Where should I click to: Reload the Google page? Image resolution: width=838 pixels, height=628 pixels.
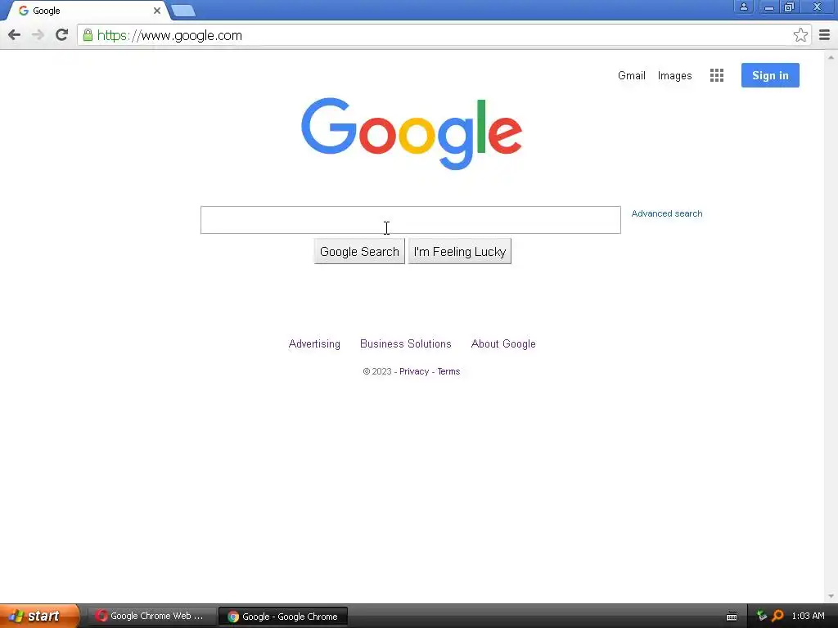[62, 34]
